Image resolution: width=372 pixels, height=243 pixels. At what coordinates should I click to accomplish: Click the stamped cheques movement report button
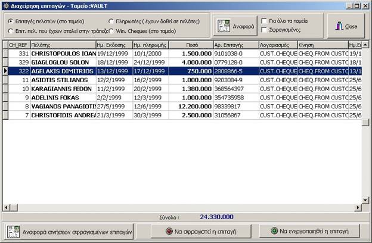tap(67, 231)
